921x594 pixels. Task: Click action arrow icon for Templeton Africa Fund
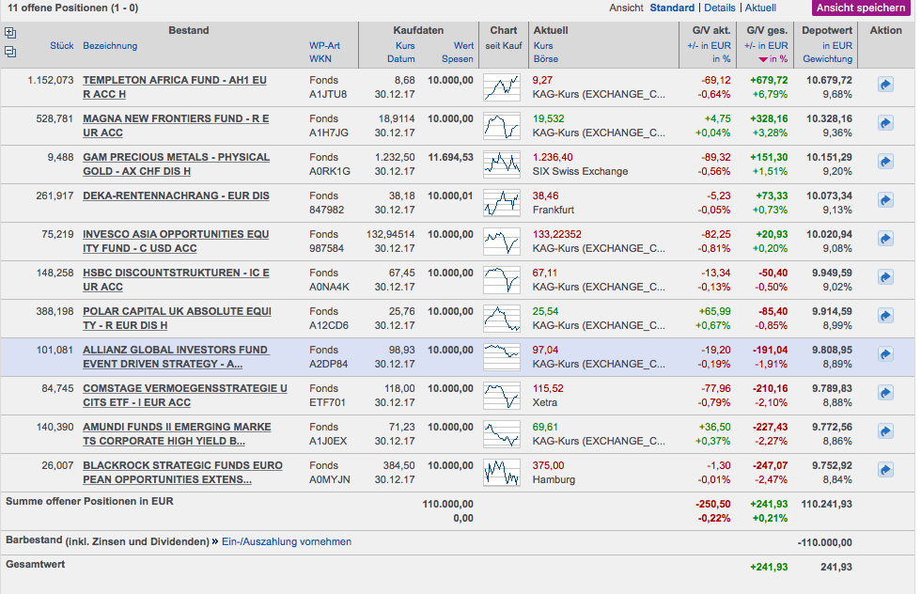(885, 85)
